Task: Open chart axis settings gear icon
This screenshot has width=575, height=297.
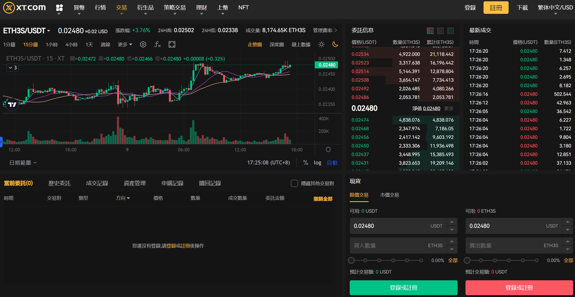Action: coord(328,149)
